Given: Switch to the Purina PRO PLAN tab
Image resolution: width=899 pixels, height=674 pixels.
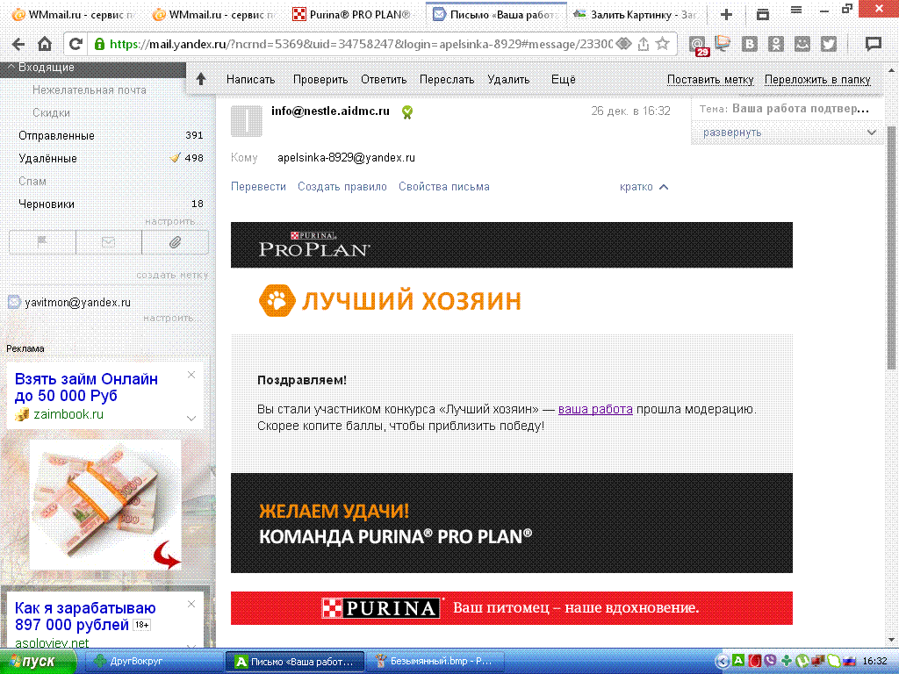Looking at the screenshot, I should coord(354,15).
